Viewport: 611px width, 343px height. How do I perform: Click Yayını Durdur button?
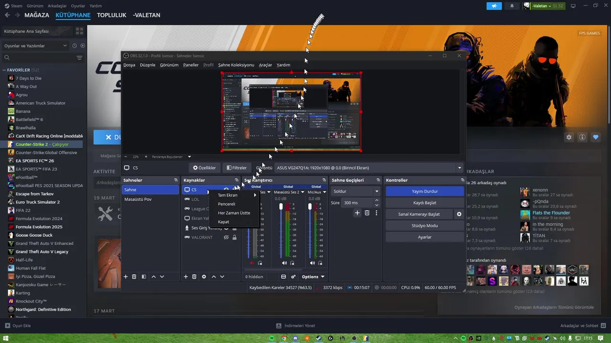point(425,191)
